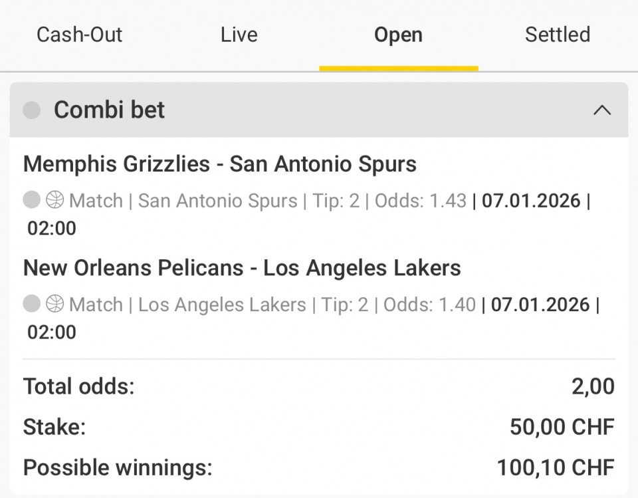Switch to the Cash-Out tab
The height and width of the screenshot is (498, 638).
(79, 35)
